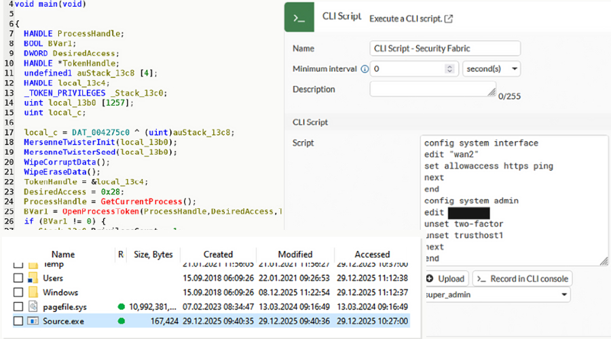Tick the checkbox next to Source.exe
611x339 pixels.
[18, 321]
